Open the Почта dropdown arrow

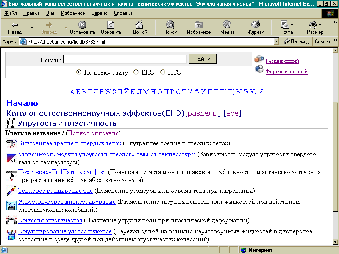292,25
